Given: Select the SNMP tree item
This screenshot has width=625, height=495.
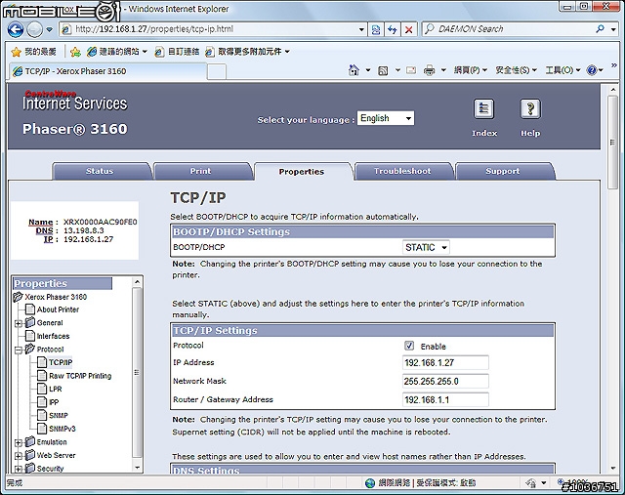Looking at the screenshot, I should (x=59, y=415).
